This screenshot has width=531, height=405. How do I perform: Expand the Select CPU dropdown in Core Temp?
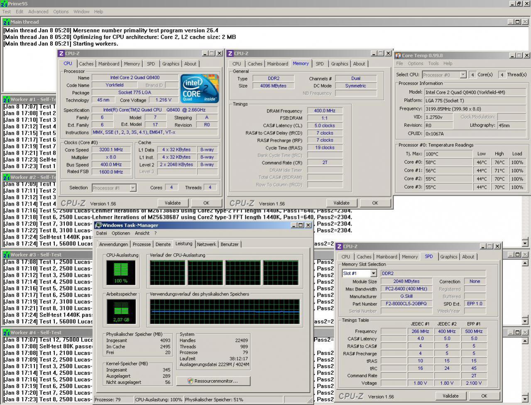[x=463, y=75]
